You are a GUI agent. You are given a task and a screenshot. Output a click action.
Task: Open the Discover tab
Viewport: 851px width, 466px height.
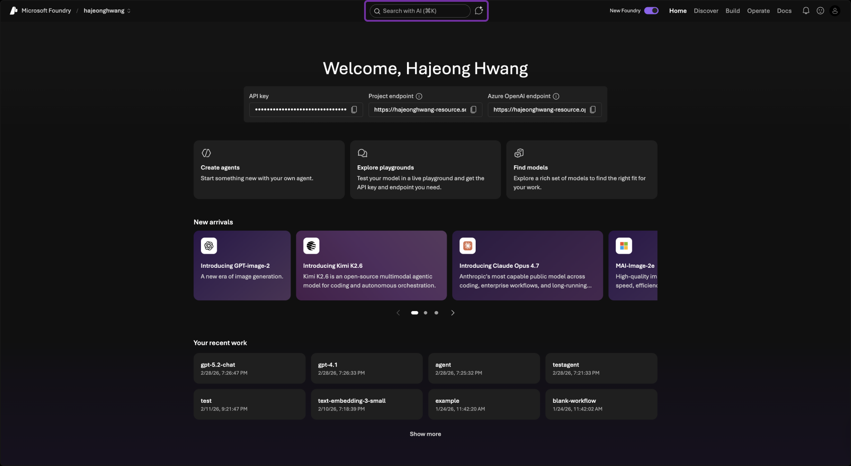(706, 11)
